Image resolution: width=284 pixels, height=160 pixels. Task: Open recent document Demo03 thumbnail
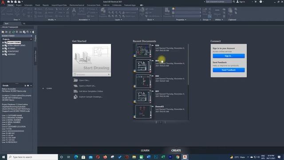(143, 112)
